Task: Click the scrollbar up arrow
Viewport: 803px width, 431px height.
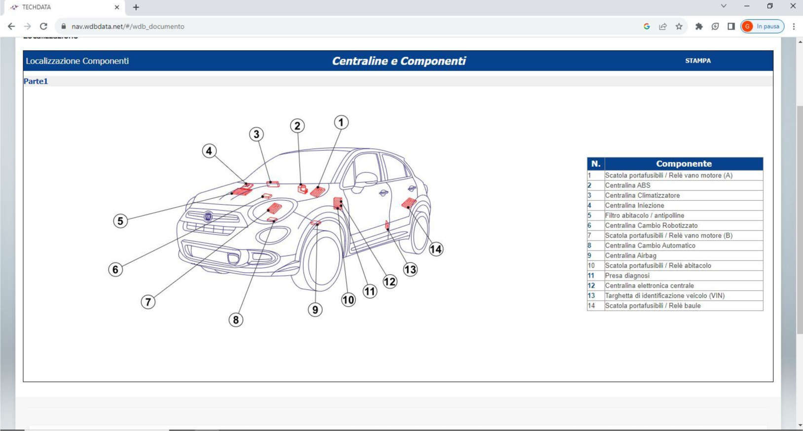Action: click(x=799, y=42)
